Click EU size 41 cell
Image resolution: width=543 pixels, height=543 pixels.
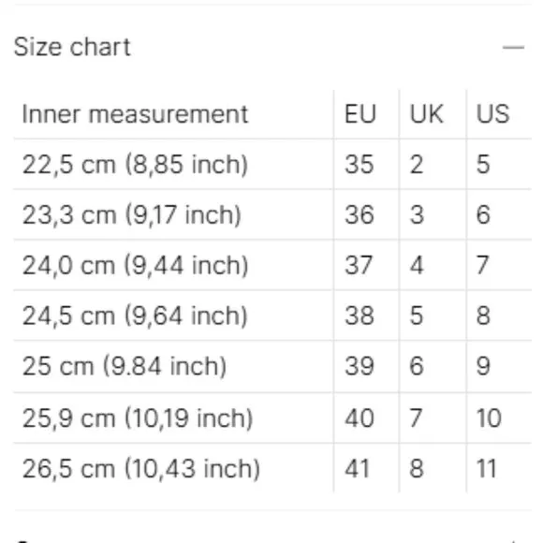coord(357,468)
